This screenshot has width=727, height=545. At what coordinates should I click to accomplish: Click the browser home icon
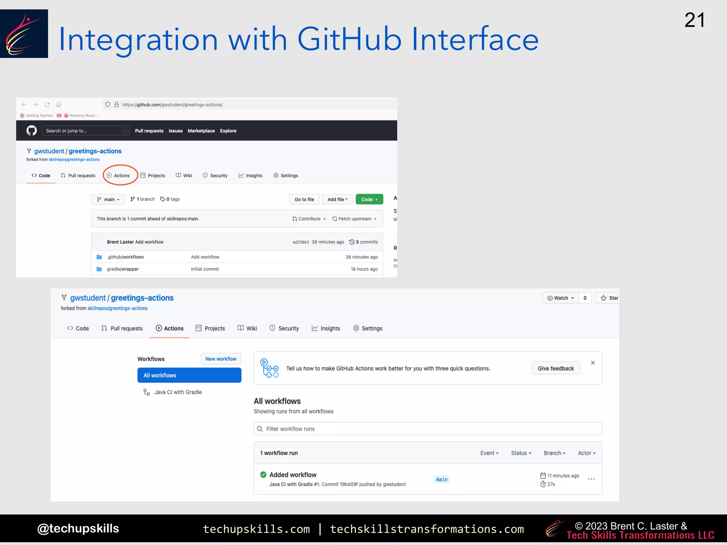point(59,105)
